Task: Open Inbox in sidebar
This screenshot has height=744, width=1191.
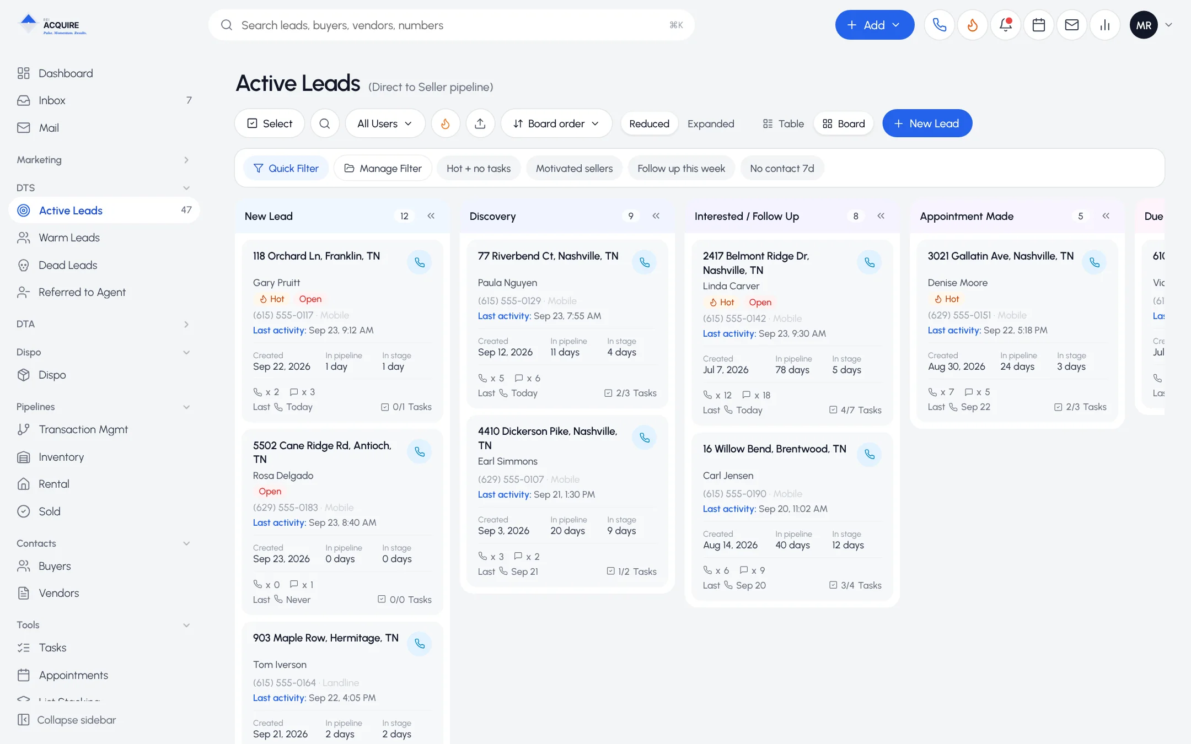Action: [x=104, y=100]
